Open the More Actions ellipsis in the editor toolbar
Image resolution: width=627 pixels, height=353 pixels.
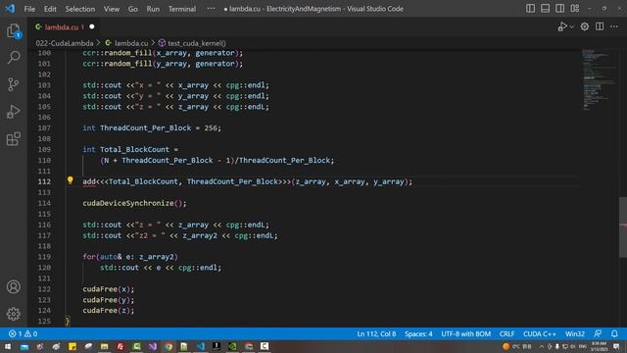tap(614, 26)
